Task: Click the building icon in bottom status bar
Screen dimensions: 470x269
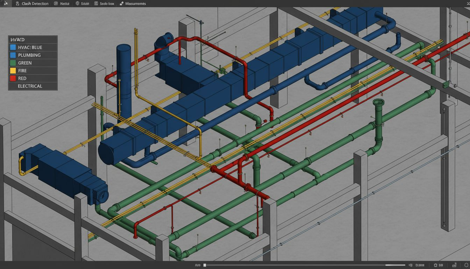Action: [x=454, y=265]
